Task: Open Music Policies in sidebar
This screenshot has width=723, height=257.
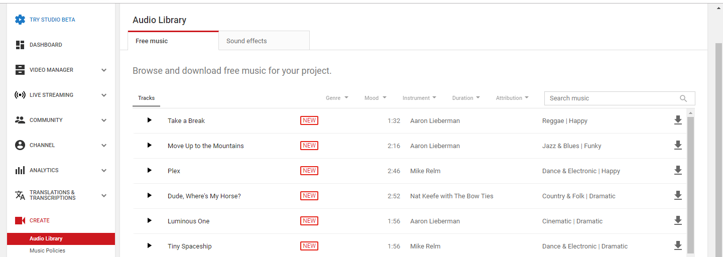Action: point(47,250)
